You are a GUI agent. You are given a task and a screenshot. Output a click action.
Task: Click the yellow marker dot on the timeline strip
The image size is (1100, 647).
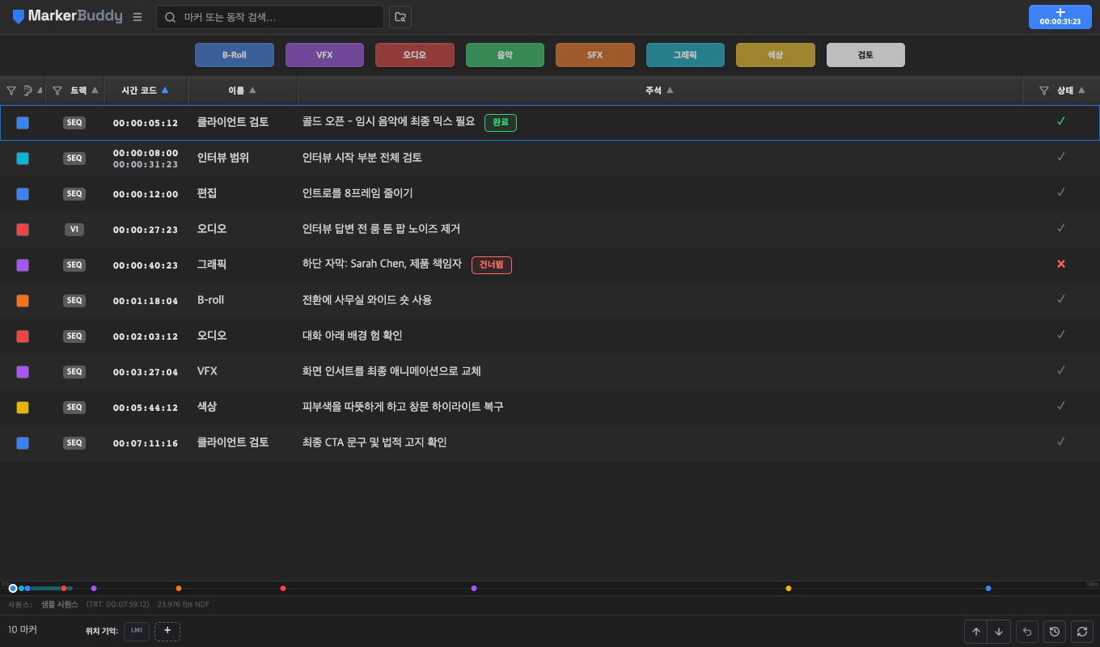coord(789,588)
